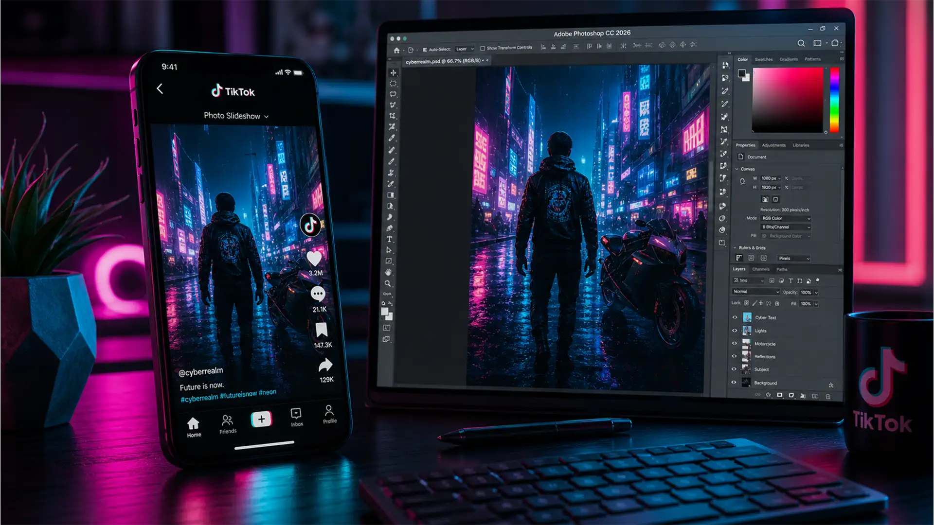Tap the bookmark save icon on TikTok

pos(321,330)
